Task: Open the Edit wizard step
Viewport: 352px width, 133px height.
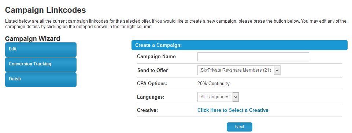Action: click(41, 49)
